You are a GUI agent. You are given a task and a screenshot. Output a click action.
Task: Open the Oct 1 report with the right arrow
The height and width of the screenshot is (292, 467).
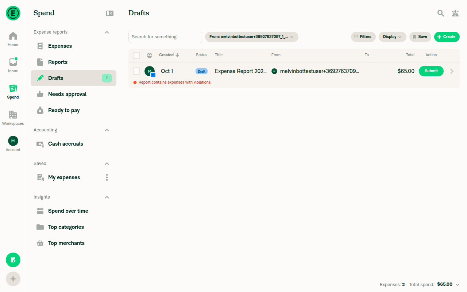(452, 71)
